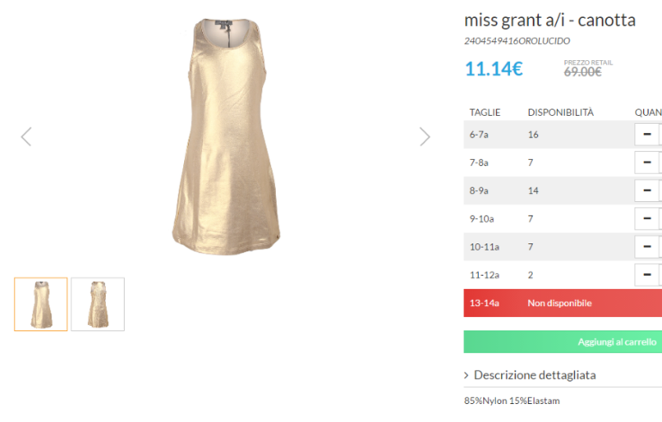
Task: Decrease quantity for size 8-9a
Action: tap(647, 190)
